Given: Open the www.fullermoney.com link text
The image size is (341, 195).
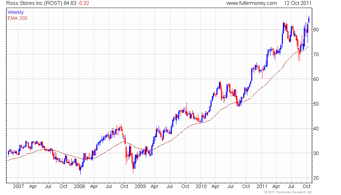Looking at the screenshot, I should click(252, 3).
